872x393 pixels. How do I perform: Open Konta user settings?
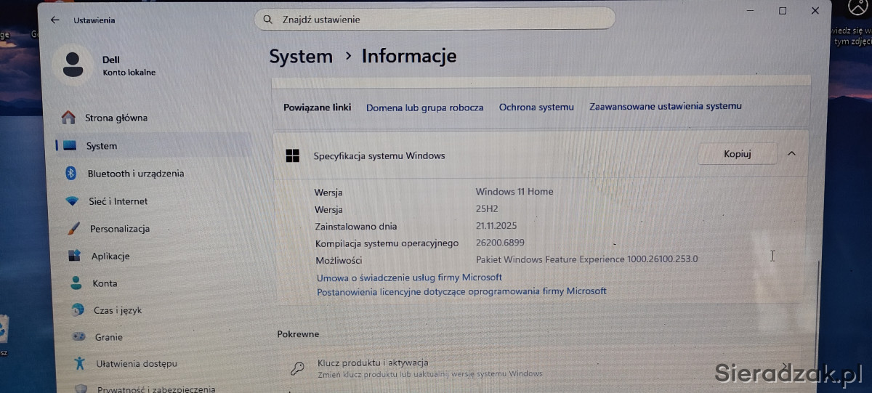(104, 283)
